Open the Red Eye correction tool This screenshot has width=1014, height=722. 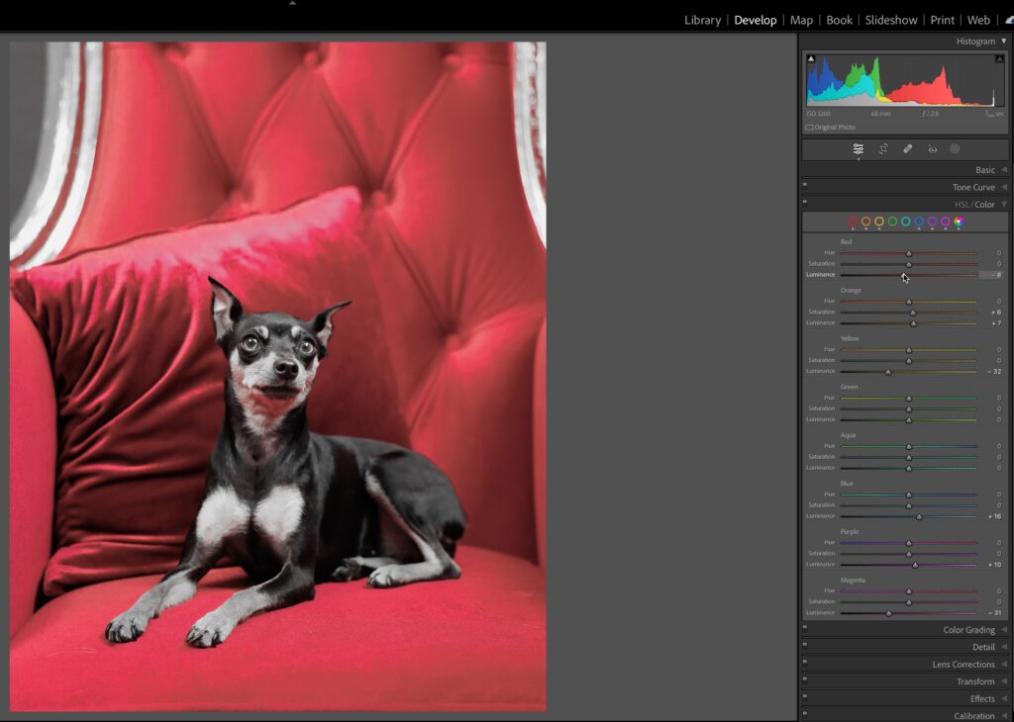pyautogui.click(x=932, y=149)
